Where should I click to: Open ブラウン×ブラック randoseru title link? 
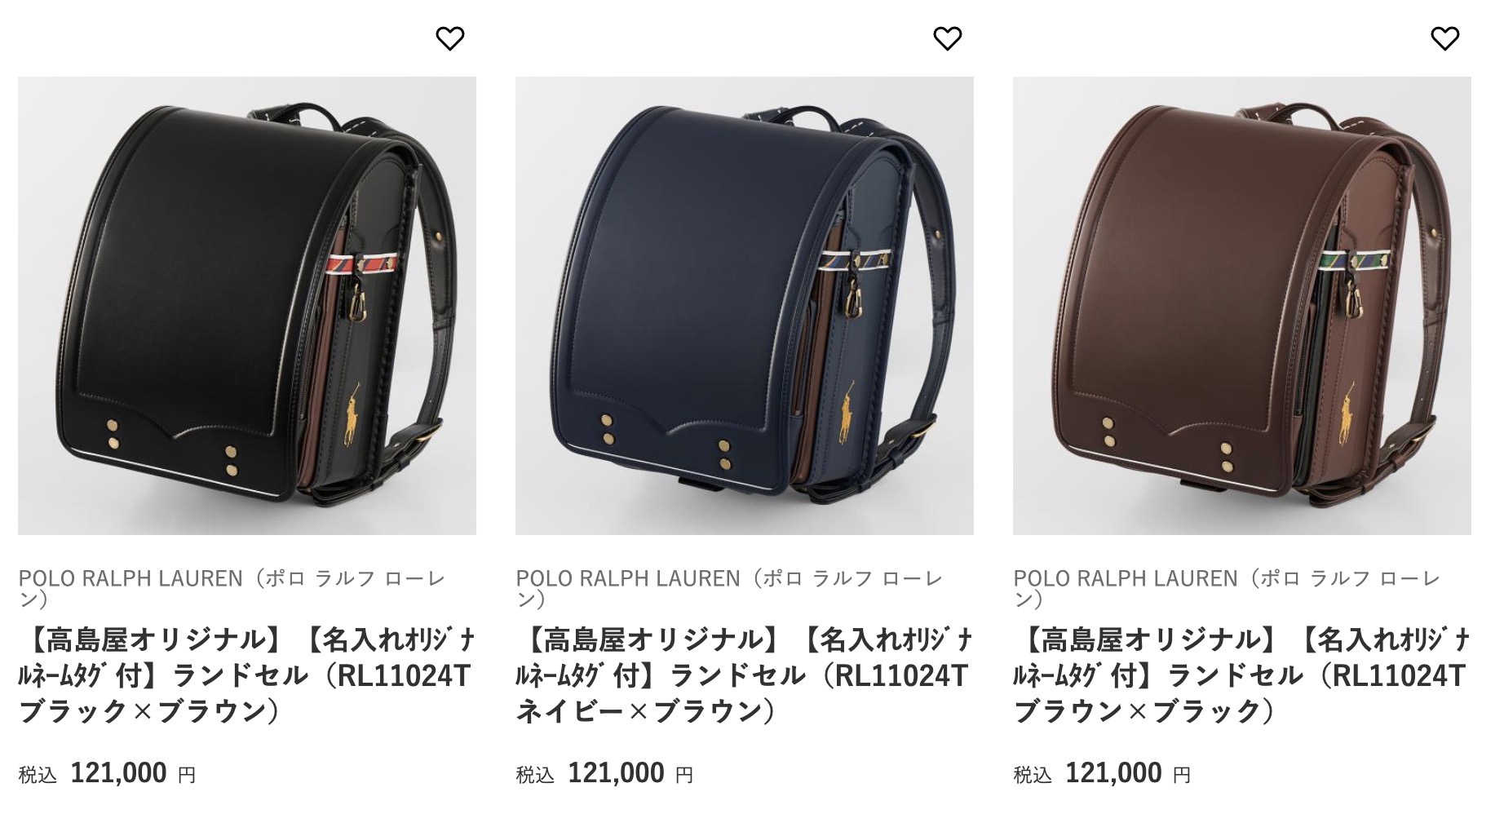click(x=1242, y=675)
